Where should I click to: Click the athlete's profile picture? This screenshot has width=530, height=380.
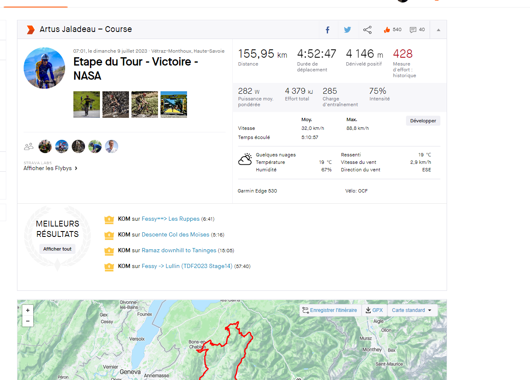click(x=44, y=68)
